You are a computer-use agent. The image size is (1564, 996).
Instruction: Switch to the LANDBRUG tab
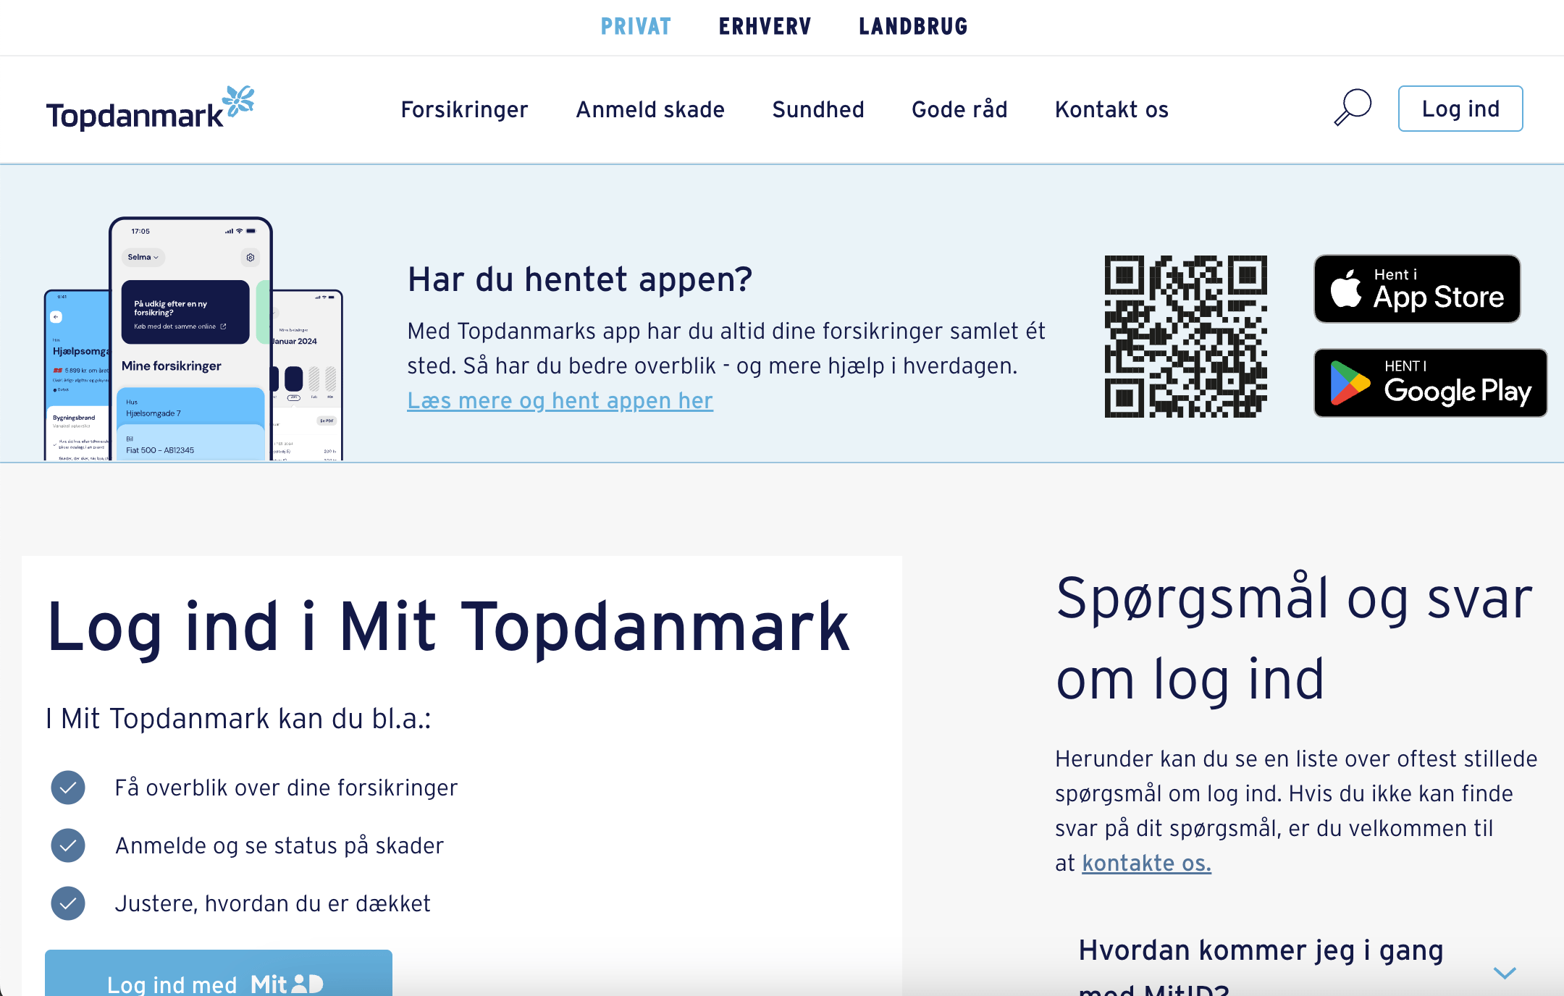913,27
